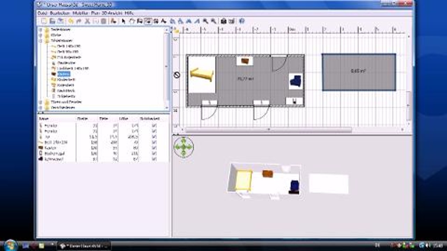Choose the Create rooms tool
The width and height of the screenshot is (447, 251).
(148, 21)
